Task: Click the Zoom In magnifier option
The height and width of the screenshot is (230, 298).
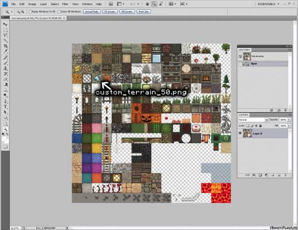Action: [18, 11]
